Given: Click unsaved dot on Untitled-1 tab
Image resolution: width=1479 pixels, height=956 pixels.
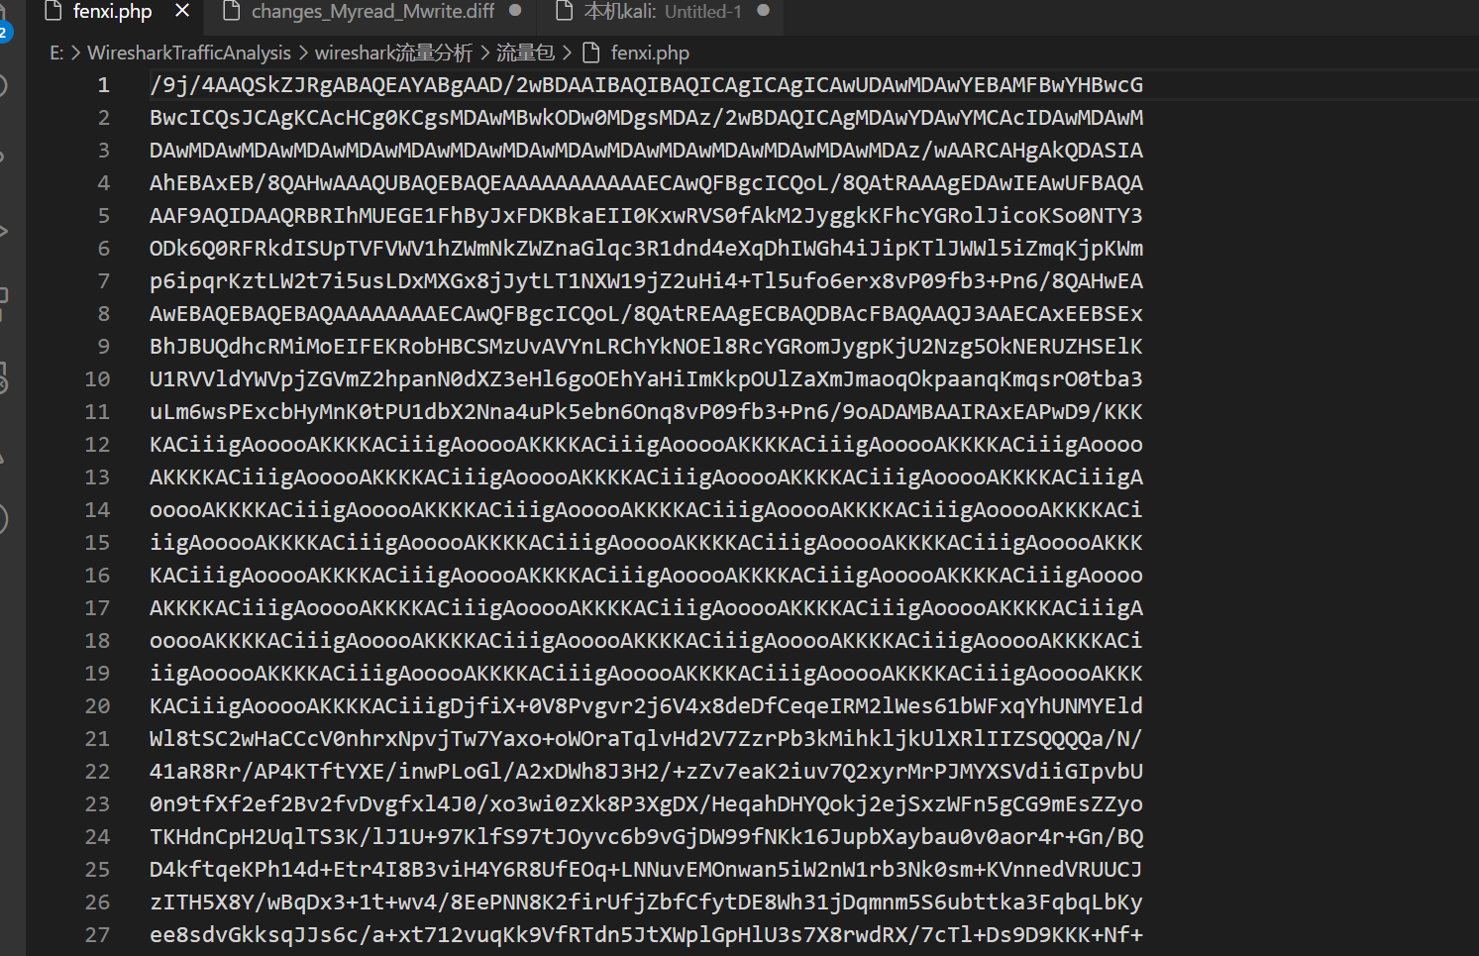Looking at the screenshot, I should tap(763, 11).
